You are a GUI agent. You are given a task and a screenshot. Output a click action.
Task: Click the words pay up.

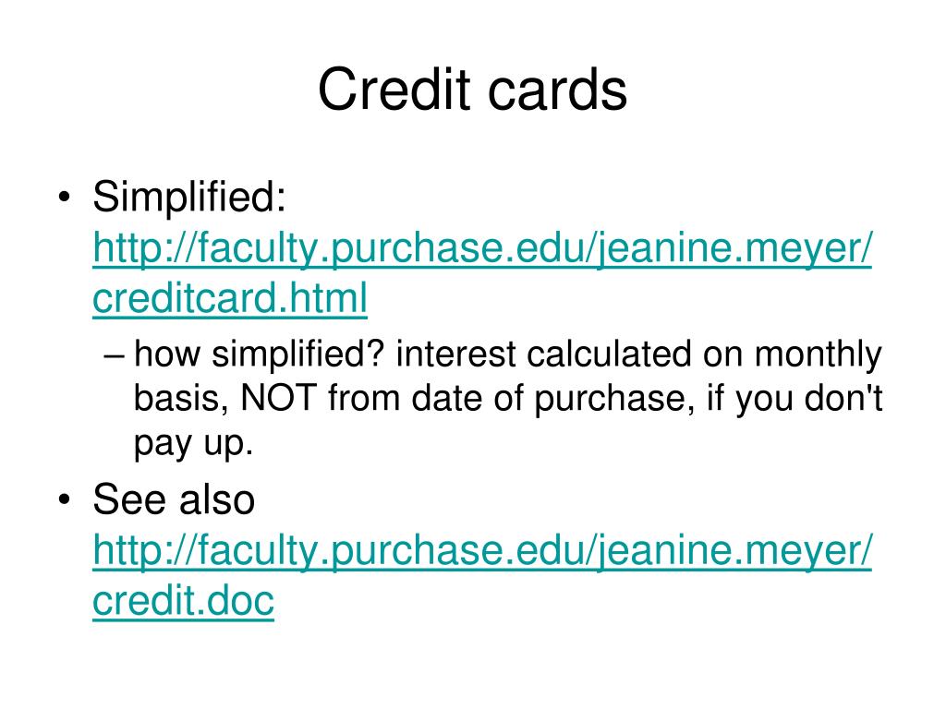(193, 444)
